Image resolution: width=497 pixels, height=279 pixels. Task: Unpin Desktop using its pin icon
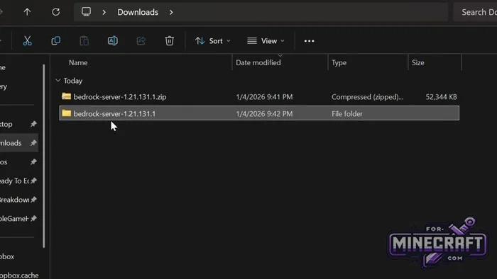(x=33, y=124)
